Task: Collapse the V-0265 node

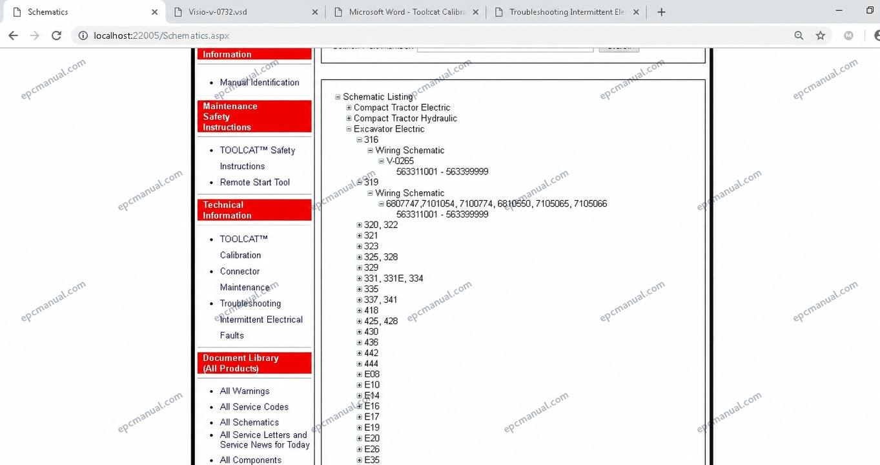Action: click(382, 161)
